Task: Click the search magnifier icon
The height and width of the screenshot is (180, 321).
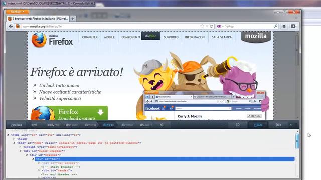Action: (276, 26)
